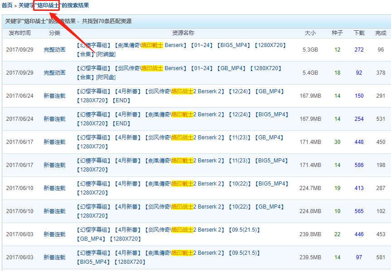Click the download count 272
Screen dimensions: 391x271
tap(359, 50)
